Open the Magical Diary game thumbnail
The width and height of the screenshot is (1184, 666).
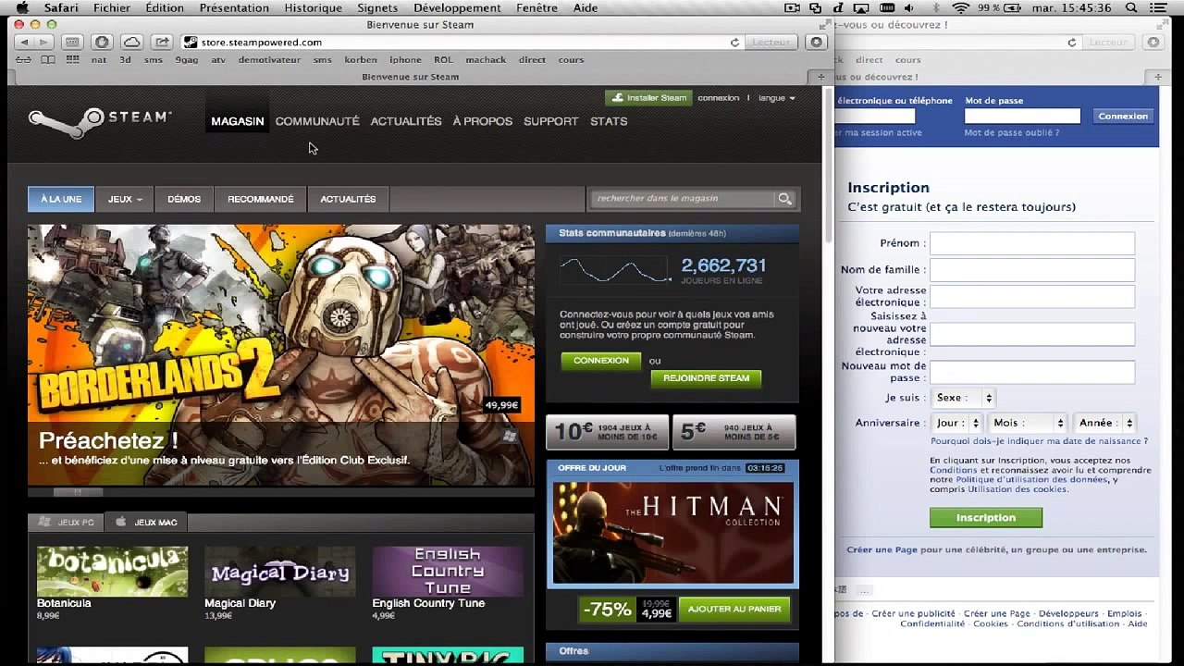(279, 572)
